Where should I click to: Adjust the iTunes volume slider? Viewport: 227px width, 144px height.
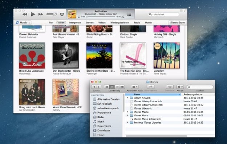(52, 14)
